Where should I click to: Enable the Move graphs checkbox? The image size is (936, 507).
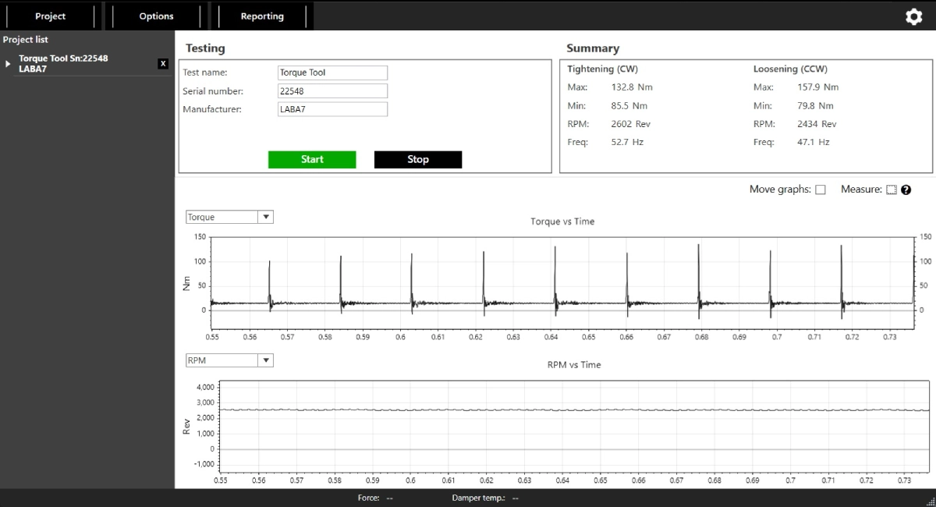[820, 190]
